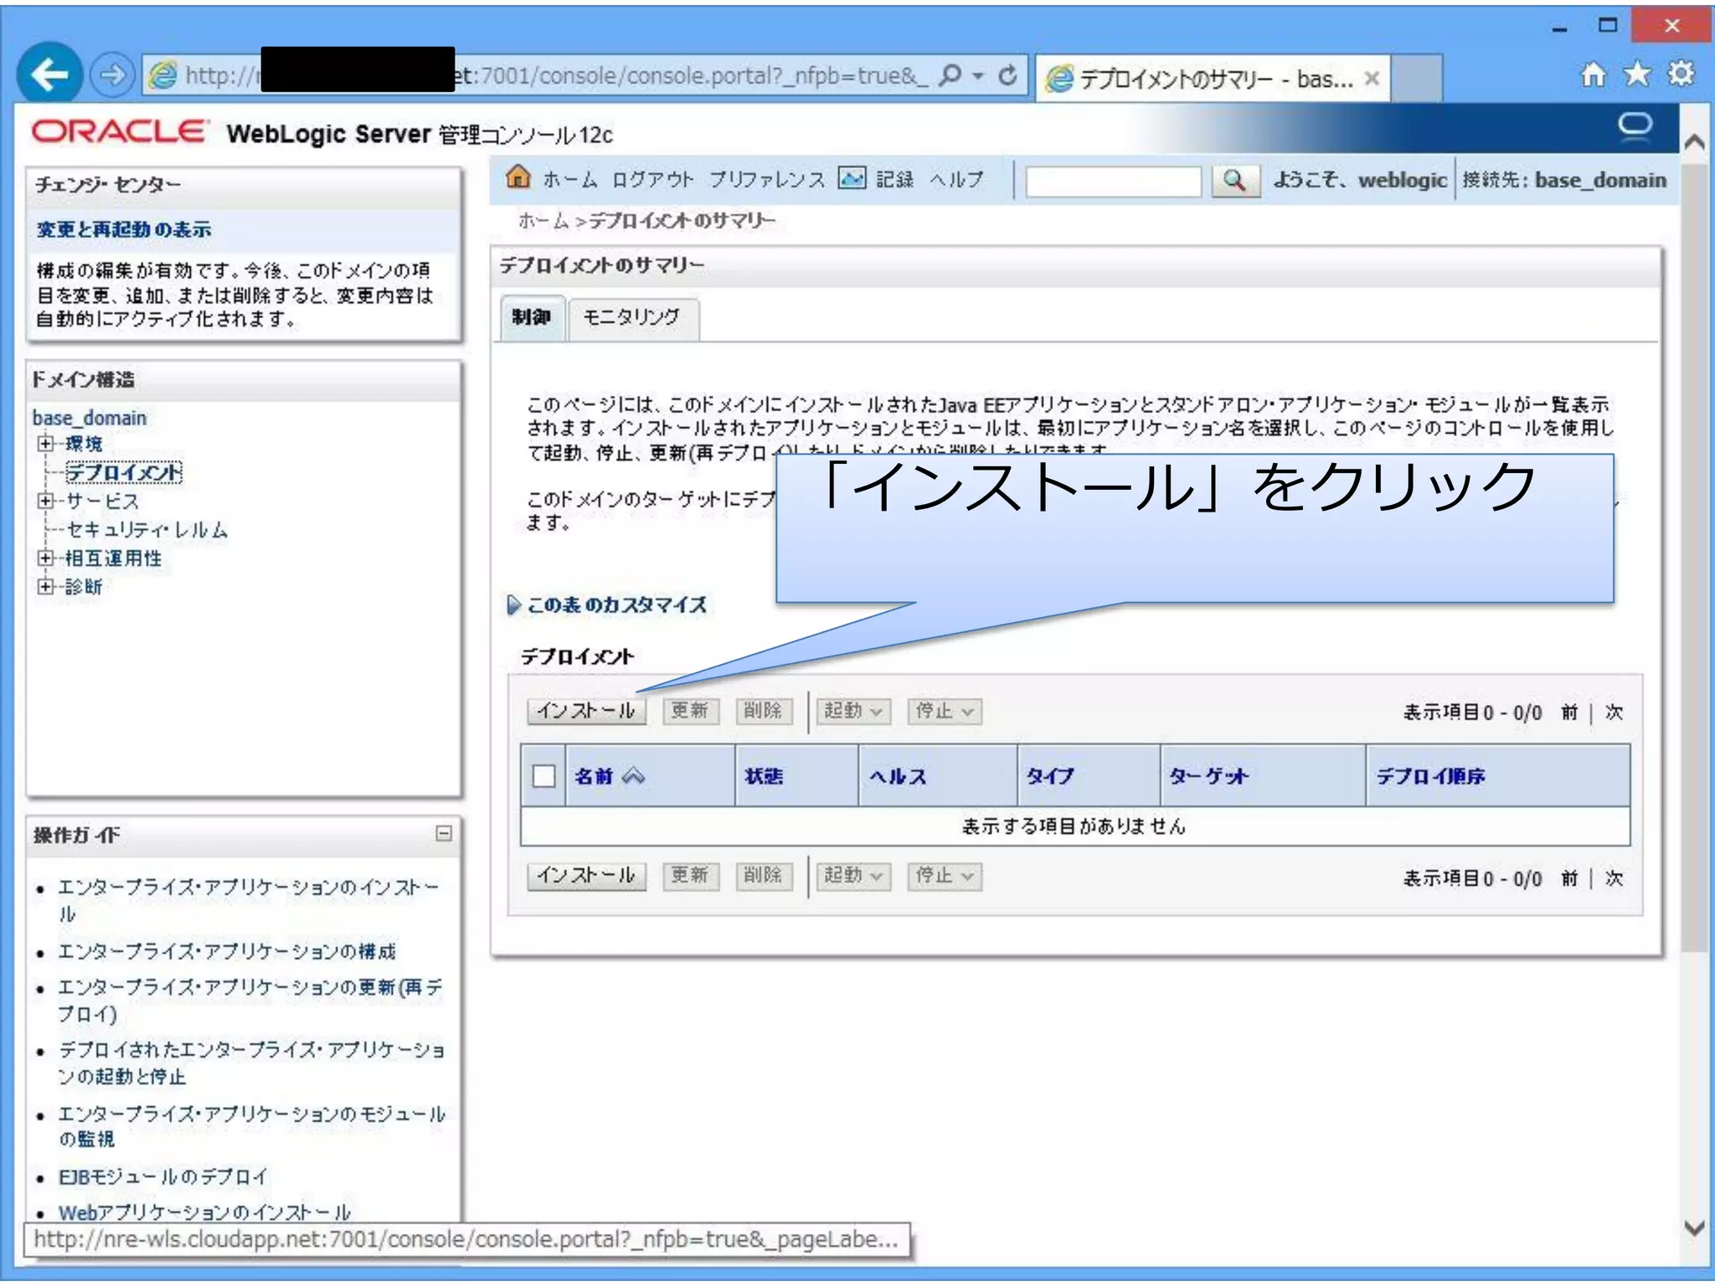Screen dimensions: 1715x1286
Task: Click the console search magnifier button
Action: (x=1234, y=180)
